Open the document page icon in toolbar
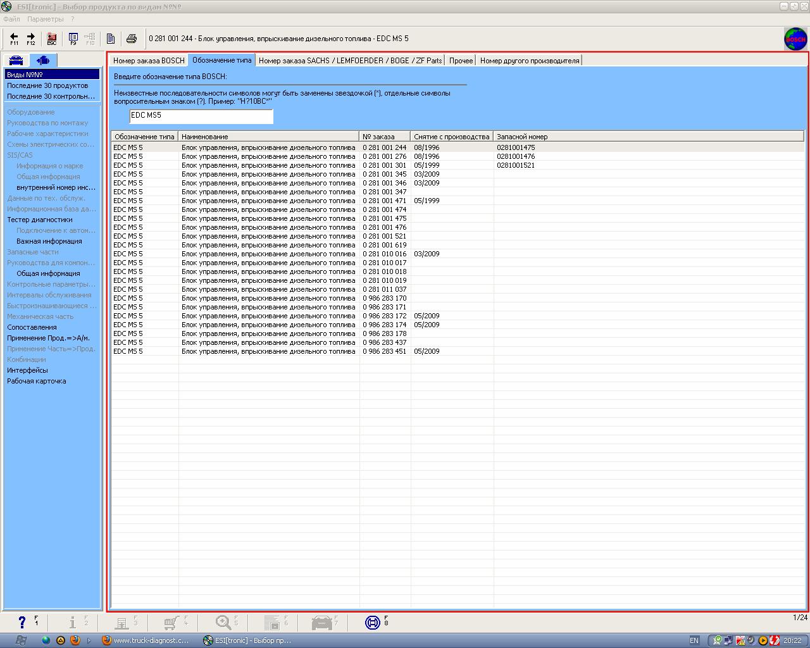The image size is (810, 648). (111, 39)
